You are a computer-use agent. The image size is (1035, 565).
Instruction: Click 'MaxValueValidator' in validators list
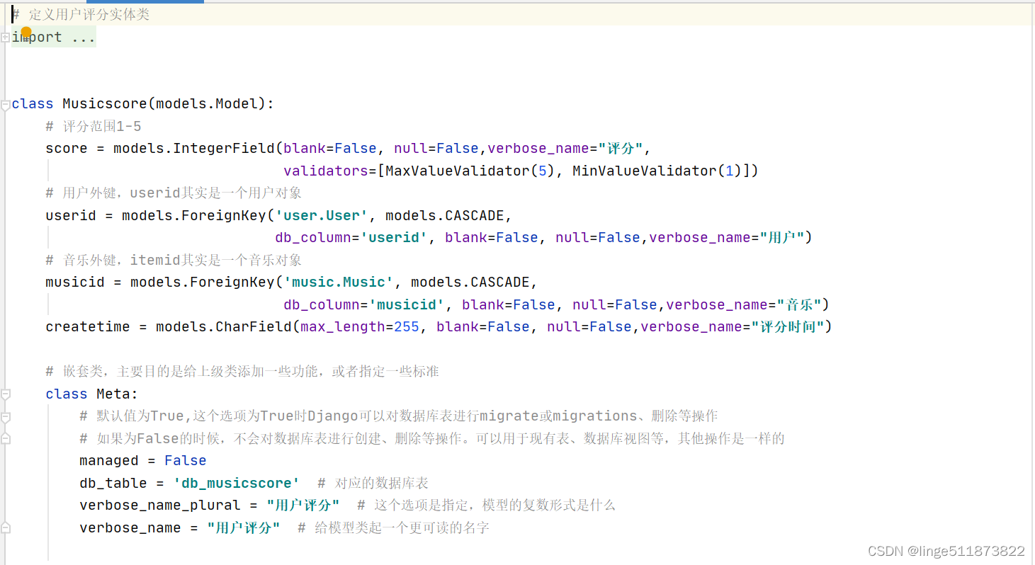coord(458,171)
